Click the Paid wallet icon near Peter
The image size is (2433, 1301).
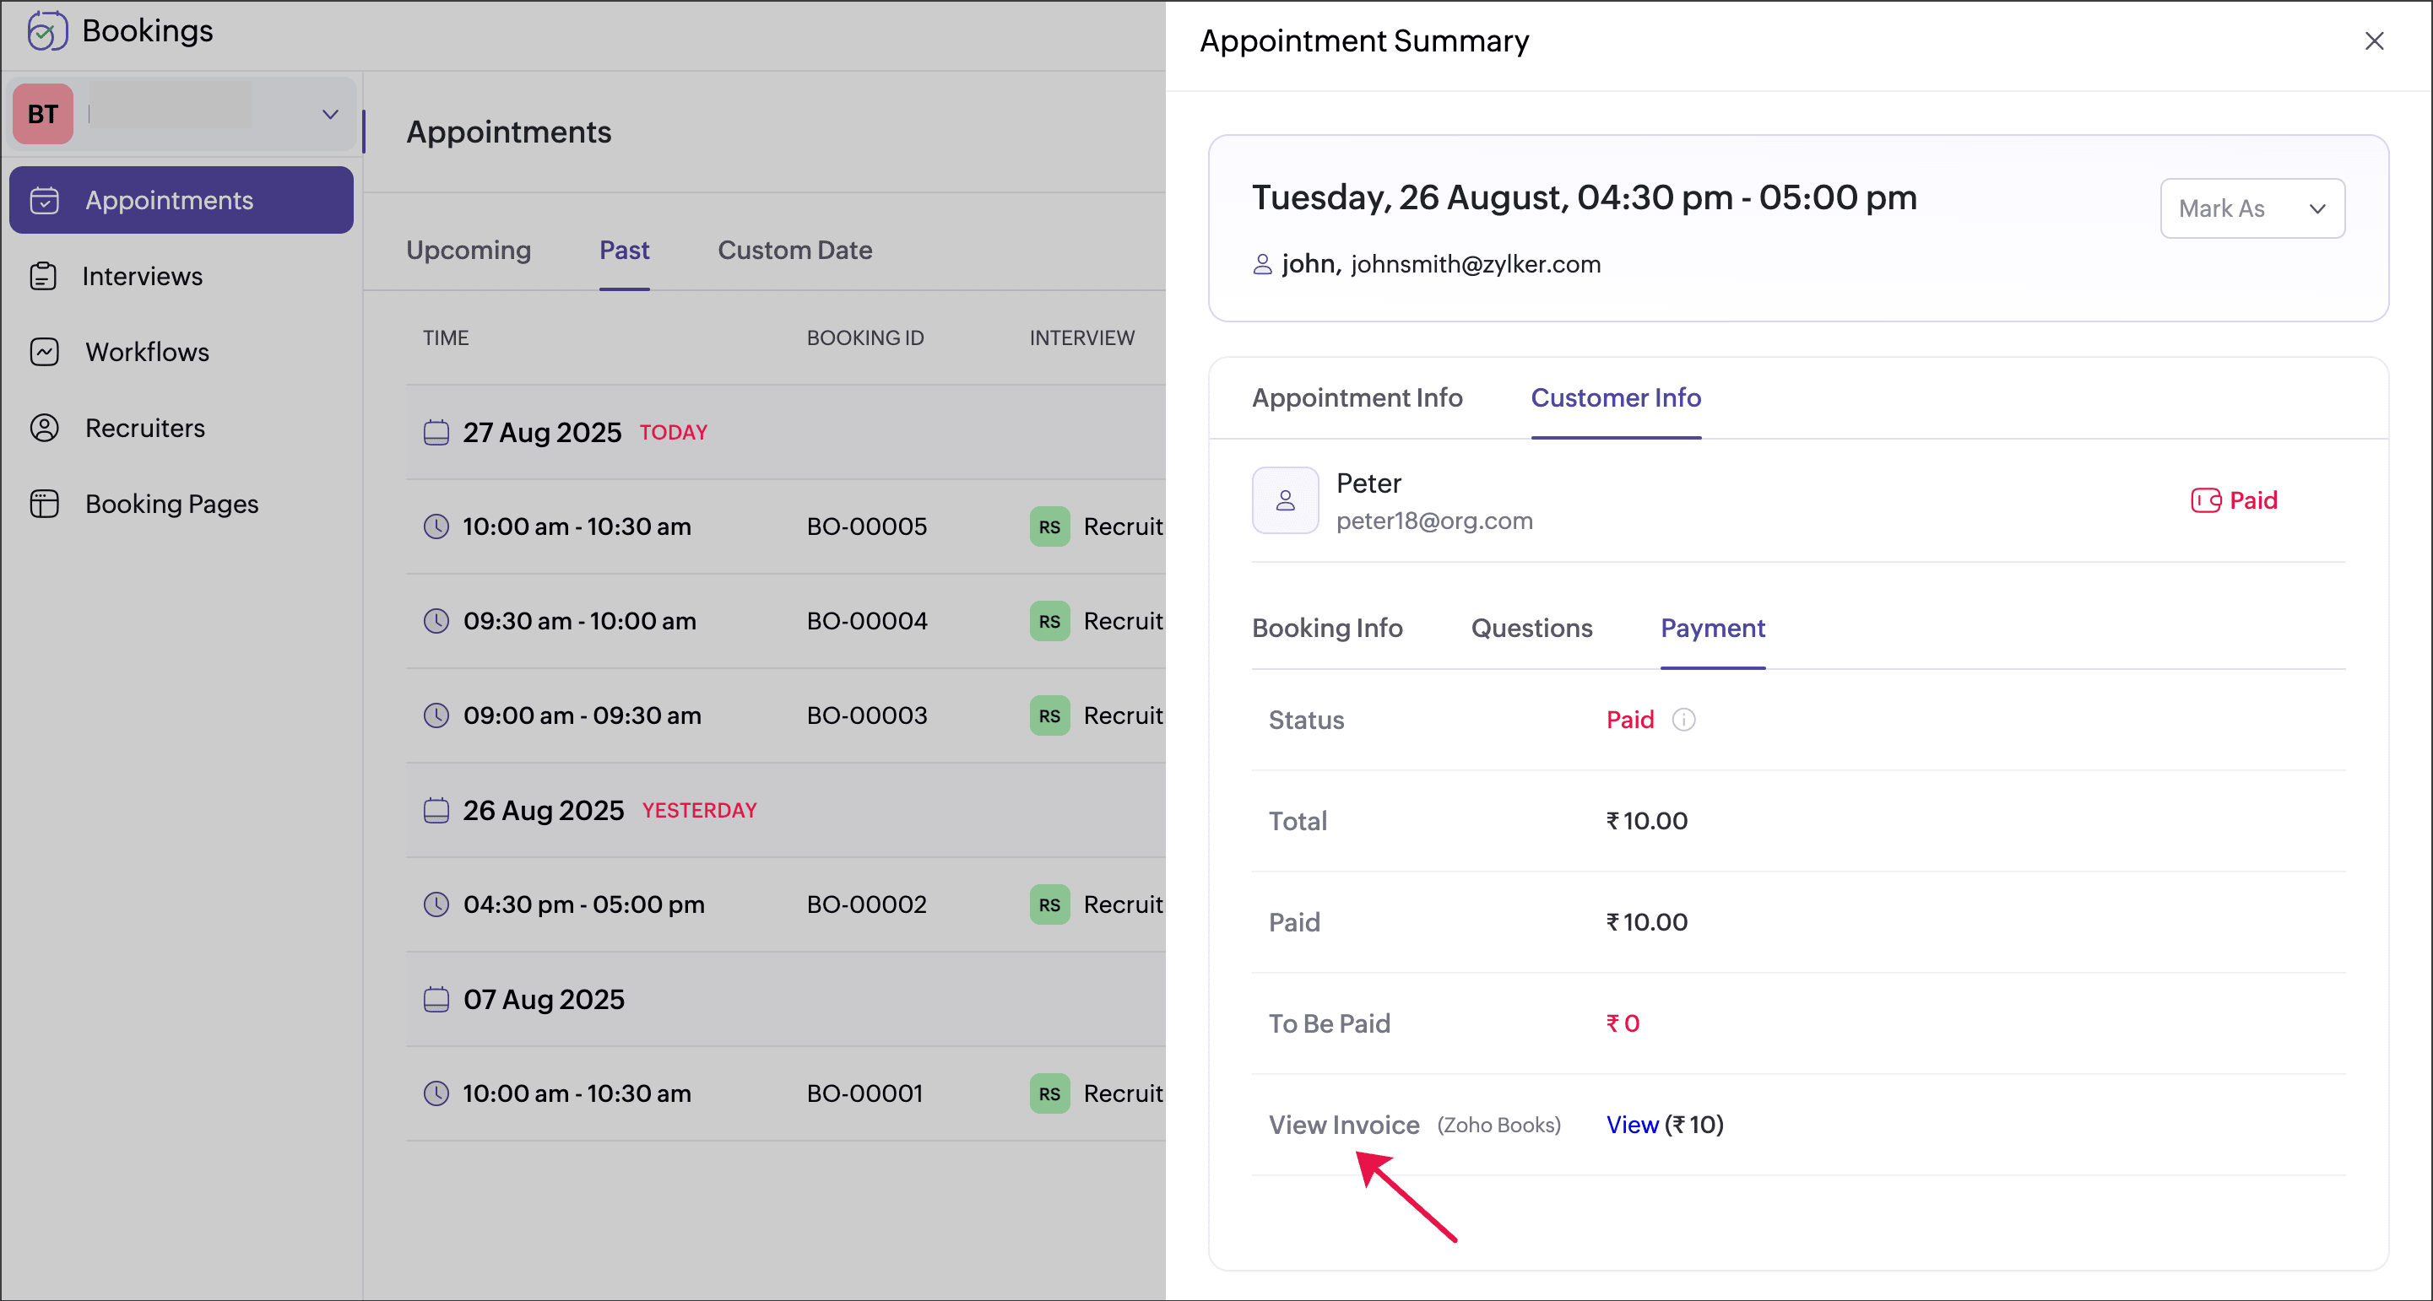point(2205,500)
